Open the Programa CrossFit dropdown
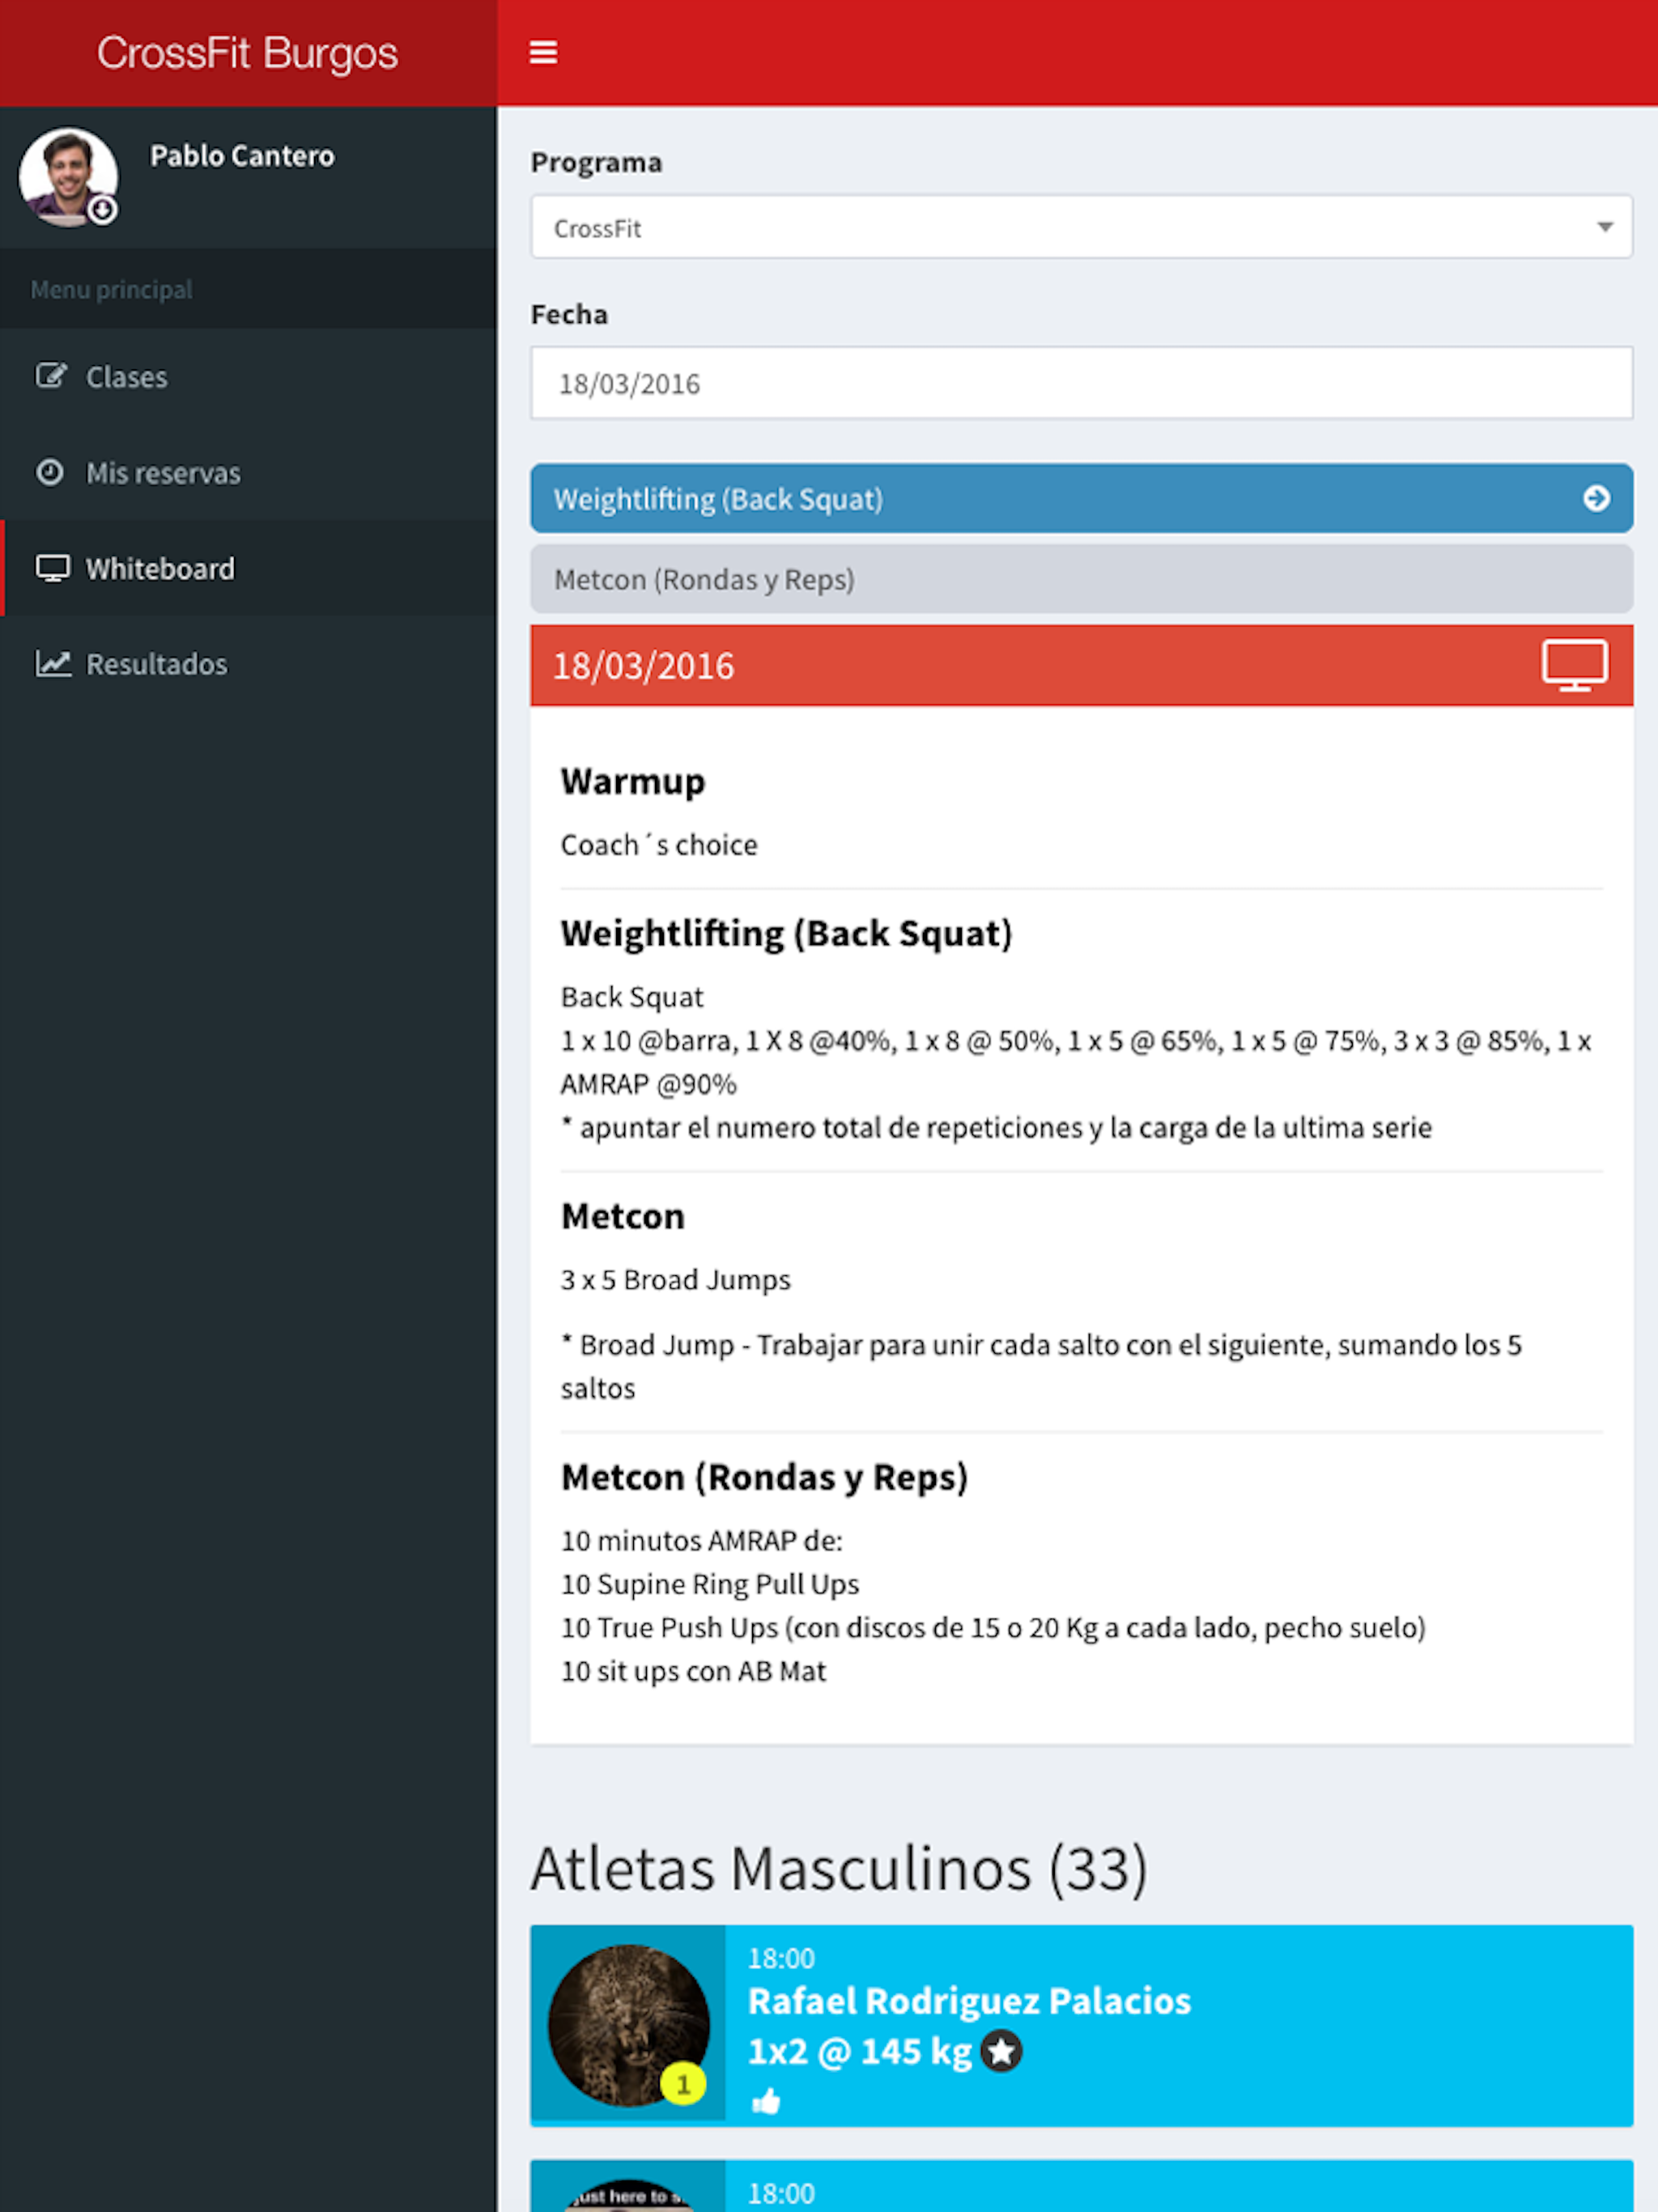Screen dimensions: 1658x2212 [x=1081, y=228]
